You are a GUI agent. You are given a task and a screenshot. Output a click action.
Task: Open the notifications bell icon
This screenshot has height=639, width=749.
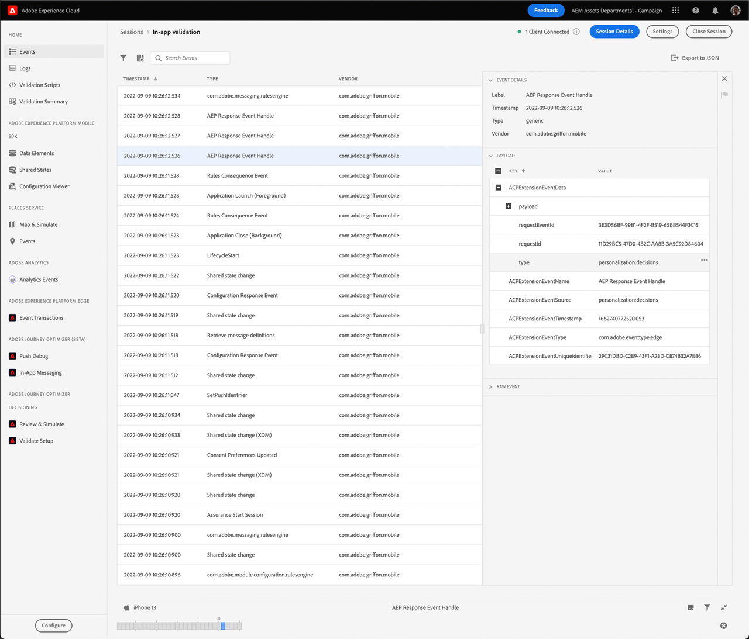tap(715, 11)
